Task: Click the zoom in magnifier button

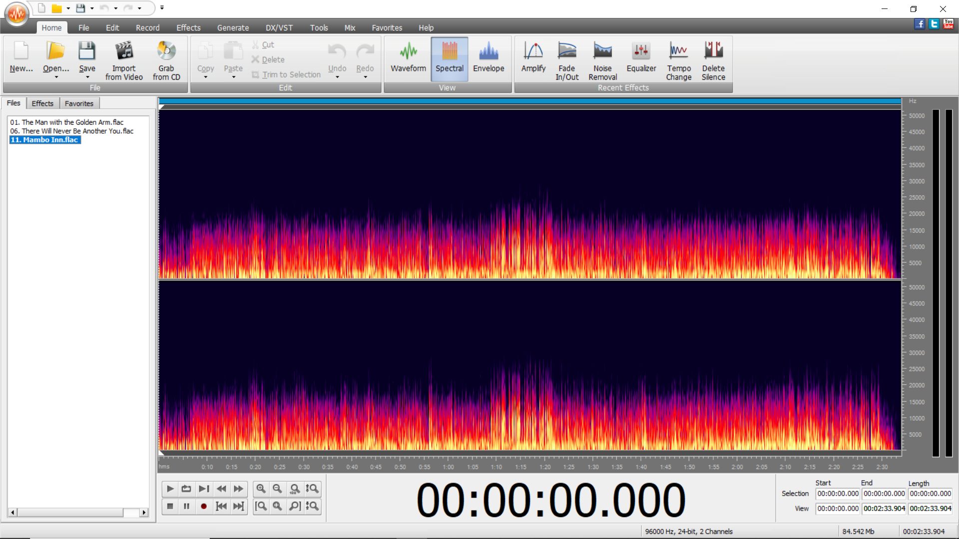Action: tap(261, 489)
